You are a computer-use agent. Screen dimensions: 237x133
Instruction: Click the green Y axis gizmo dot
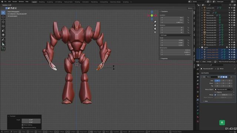152,16
